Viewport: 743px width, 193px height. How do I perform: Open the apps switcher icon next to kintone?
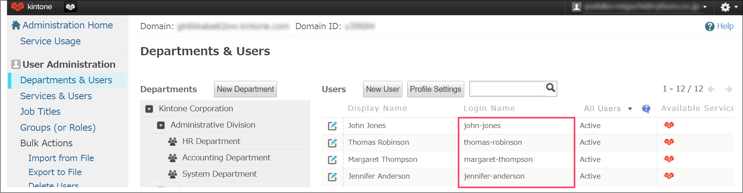point(70,7)
